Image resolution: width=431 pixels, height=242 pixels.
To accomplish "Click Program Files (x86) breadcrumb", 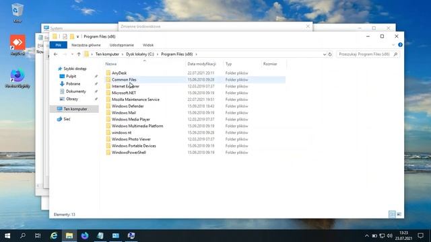I will point(176,54).
